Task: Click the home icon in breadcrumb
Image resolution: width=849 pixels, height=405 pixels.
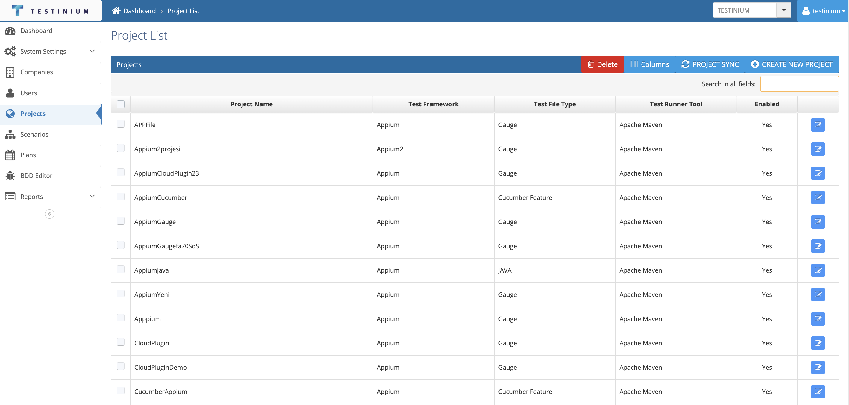Action: pyautogui.click(x=116, y=10)
